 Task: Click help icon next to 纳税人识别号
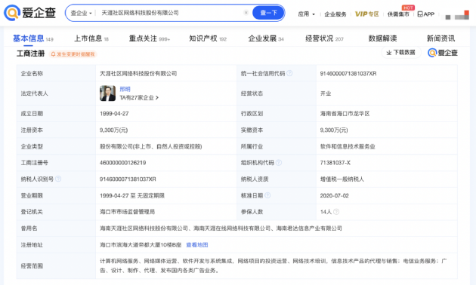pyautogui.click(x=58, y=179)
